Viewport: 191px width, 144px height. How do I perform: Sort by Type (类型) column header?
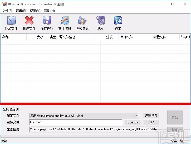52,37
